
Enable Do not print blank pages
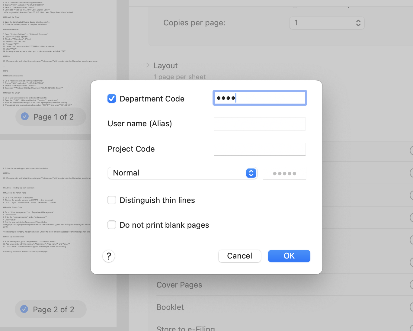pos(112,225)
